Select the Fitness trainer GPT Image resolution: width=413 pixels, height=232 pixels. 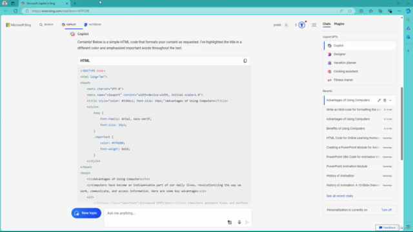(360, 80)
